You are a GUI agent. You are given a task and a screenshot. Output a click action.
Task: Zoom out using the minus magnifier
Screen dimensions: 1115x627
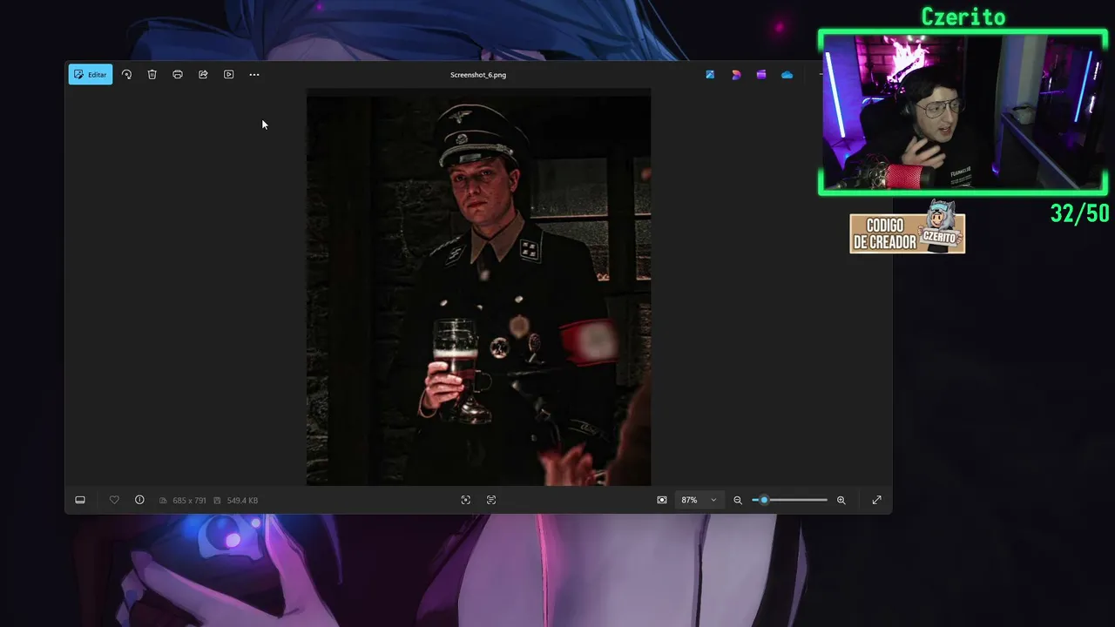coord(738,500)
